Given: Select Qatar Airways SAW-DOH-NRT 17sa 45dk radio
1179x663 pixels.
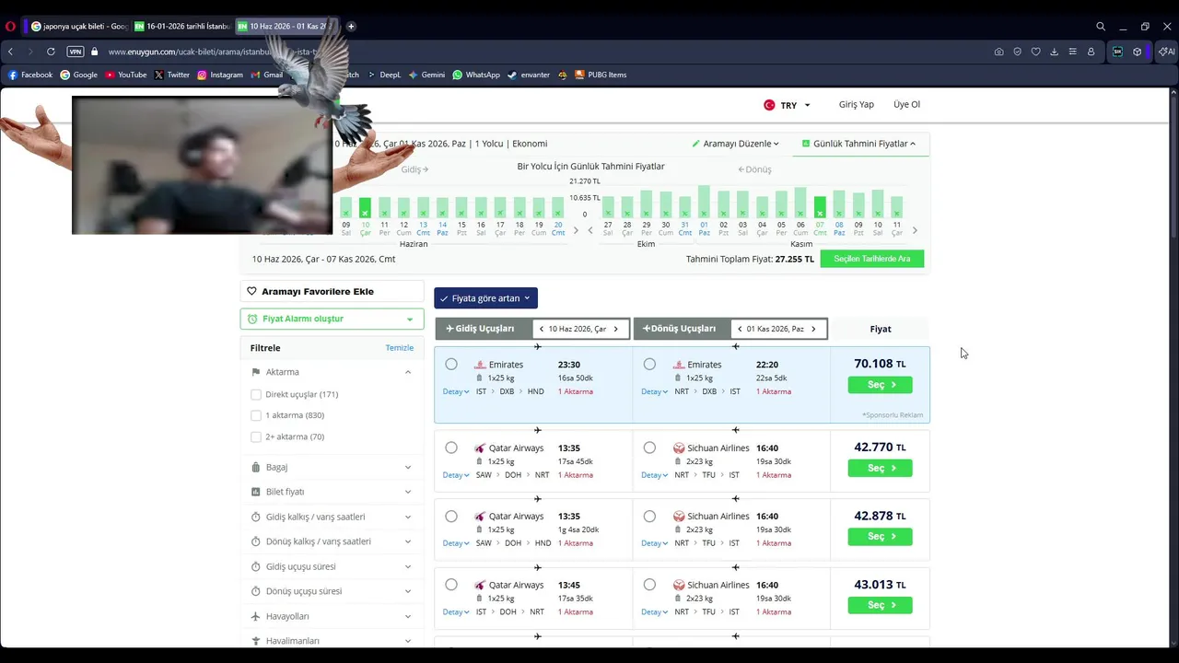Looking at the screenshot, I should pyautogui.click(x=451, y=448).
